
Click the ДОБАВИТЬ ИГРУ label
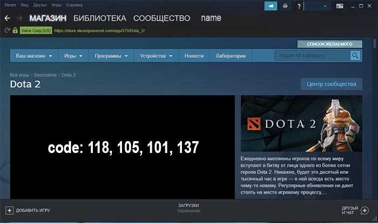(33, 210)
